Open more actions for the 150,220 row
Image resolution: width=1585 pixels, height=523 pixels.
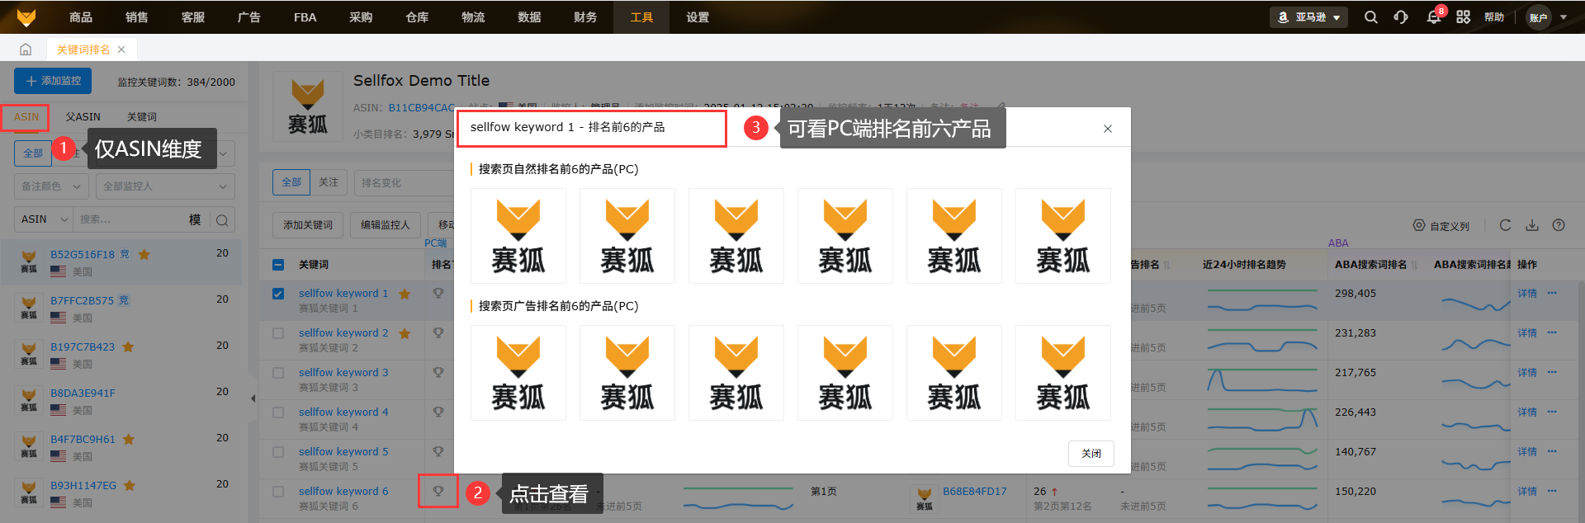pos(1552,491)
